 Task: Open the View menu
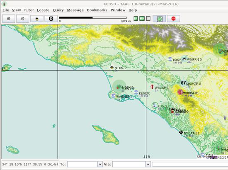click(x=17, y=10)
